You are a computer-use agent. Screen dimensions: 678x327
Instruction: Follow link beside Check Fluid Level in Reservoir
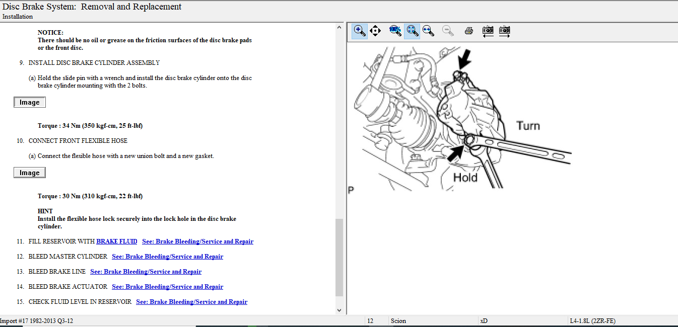pos(191,302)
